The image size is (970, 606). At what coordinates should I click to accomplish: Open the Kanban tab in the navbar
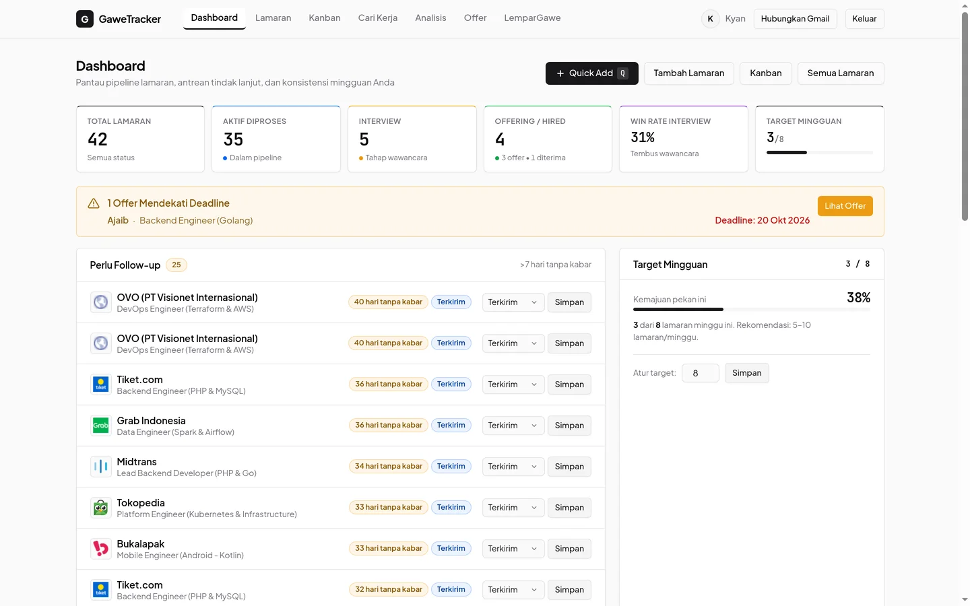click(x=325, y=18)
